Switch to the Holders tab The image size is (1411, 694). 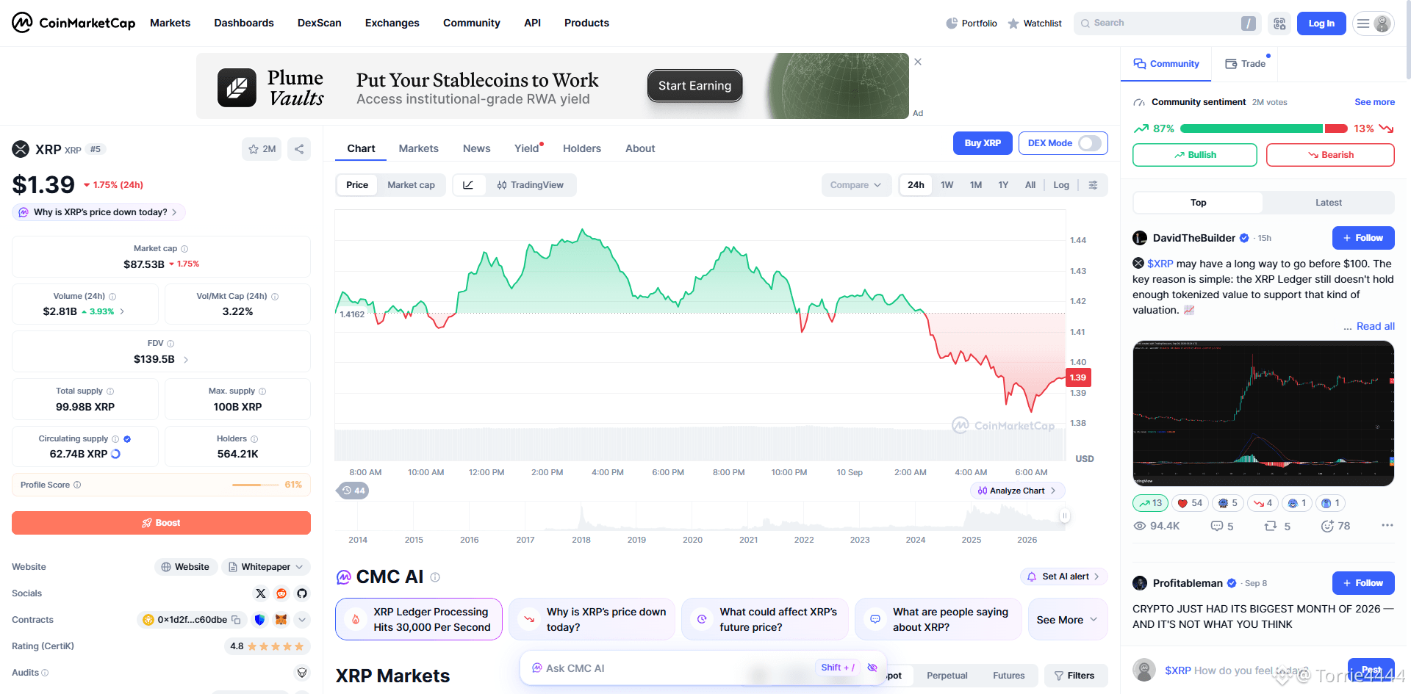tap(581, 148)
